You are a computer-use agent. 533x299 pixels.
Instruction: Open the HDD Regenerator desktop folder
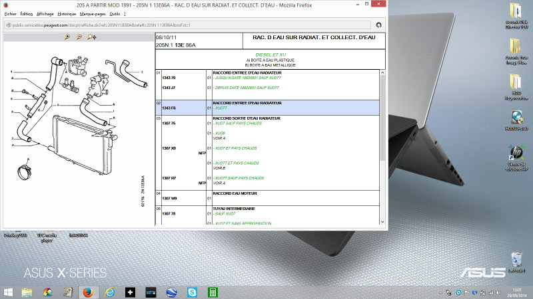click(x=516, y=87)
